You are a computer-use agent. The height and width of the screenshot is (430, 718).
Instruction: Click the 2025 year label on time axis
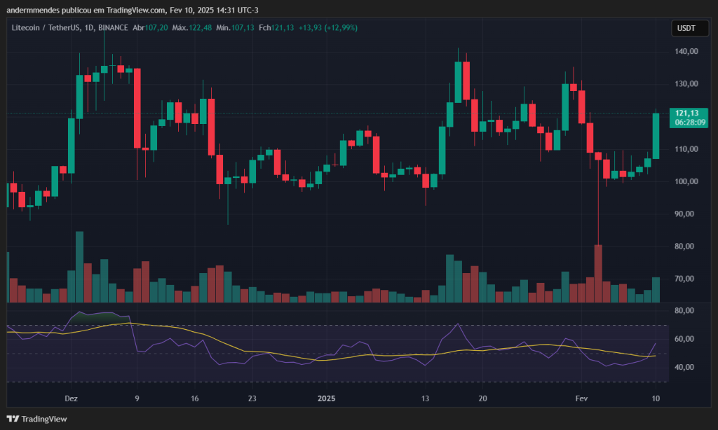pos(327,398)
